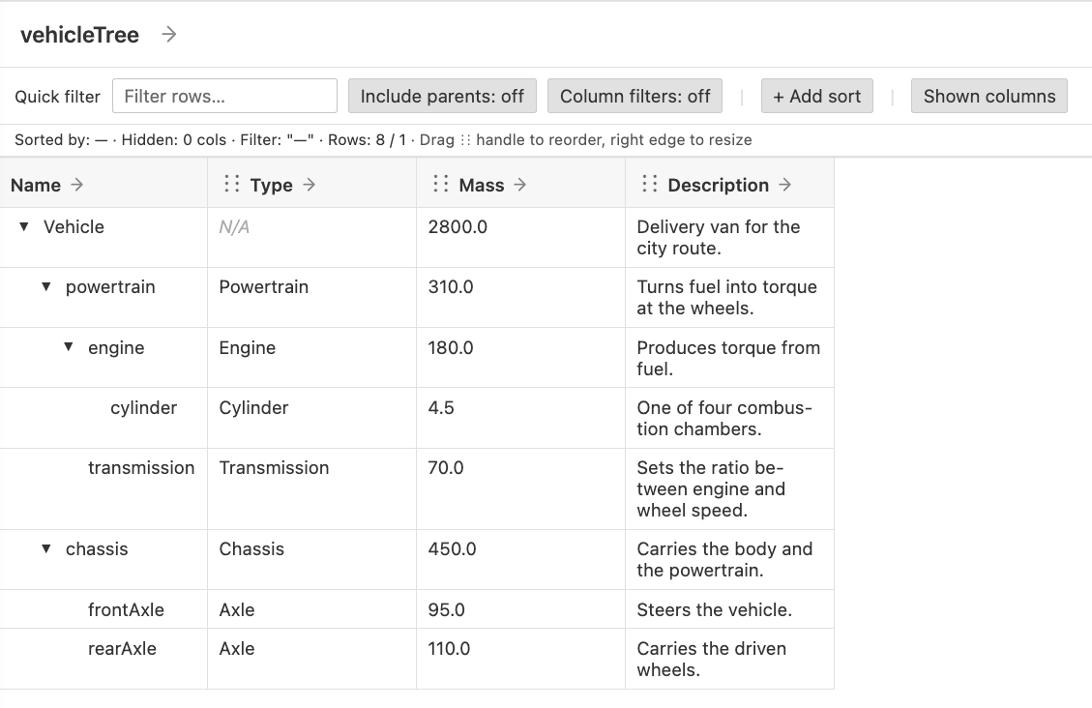The image size is (1092, 708).
Task: Click the Quick filter label
Action: tap(58, 97)
